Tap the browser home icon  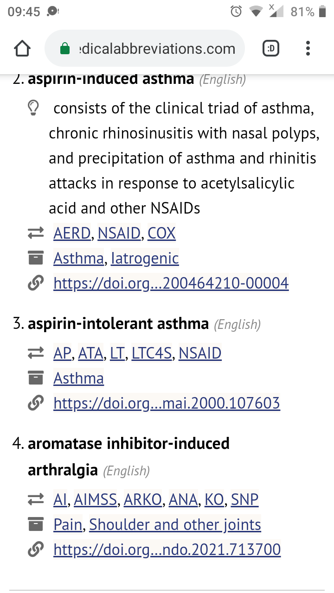pyautogui.click(x=23, y=49)
